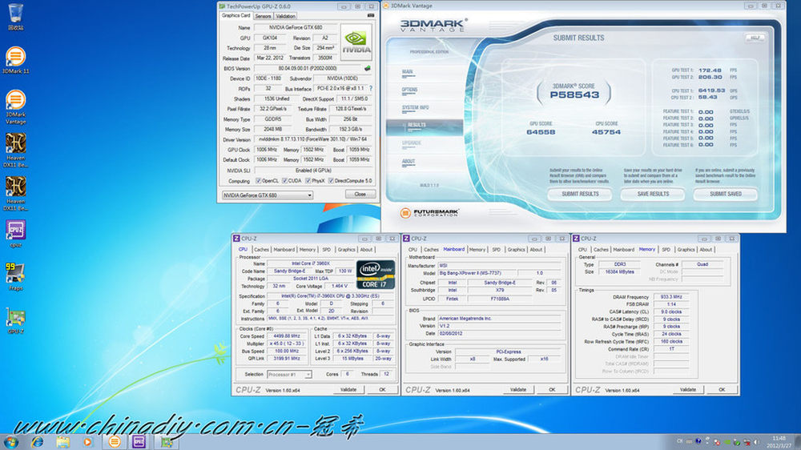Screen dimensions: 801x450
Task: Open System Info in 3DMark Vantage
Action: (x=415, y=108)
